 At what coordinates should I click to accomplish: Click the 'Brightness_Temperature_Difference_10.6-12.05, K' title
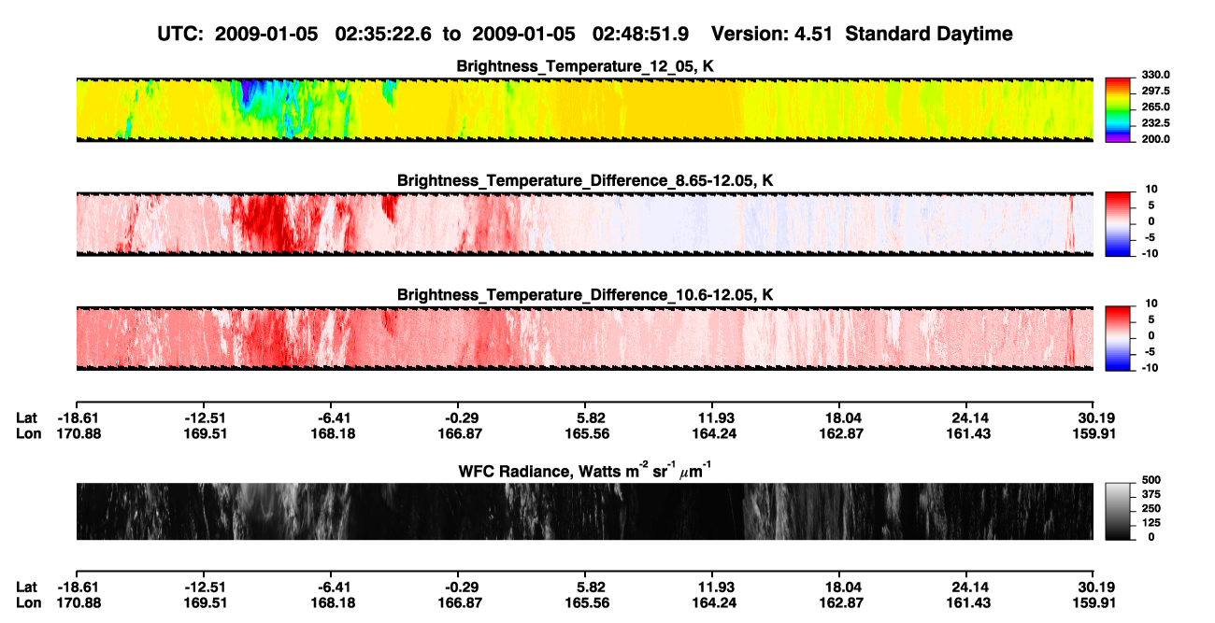(x=585, y=295)
